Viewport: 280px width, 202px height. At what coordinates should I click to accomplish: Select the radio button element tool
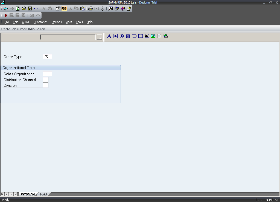coord(122,36)
